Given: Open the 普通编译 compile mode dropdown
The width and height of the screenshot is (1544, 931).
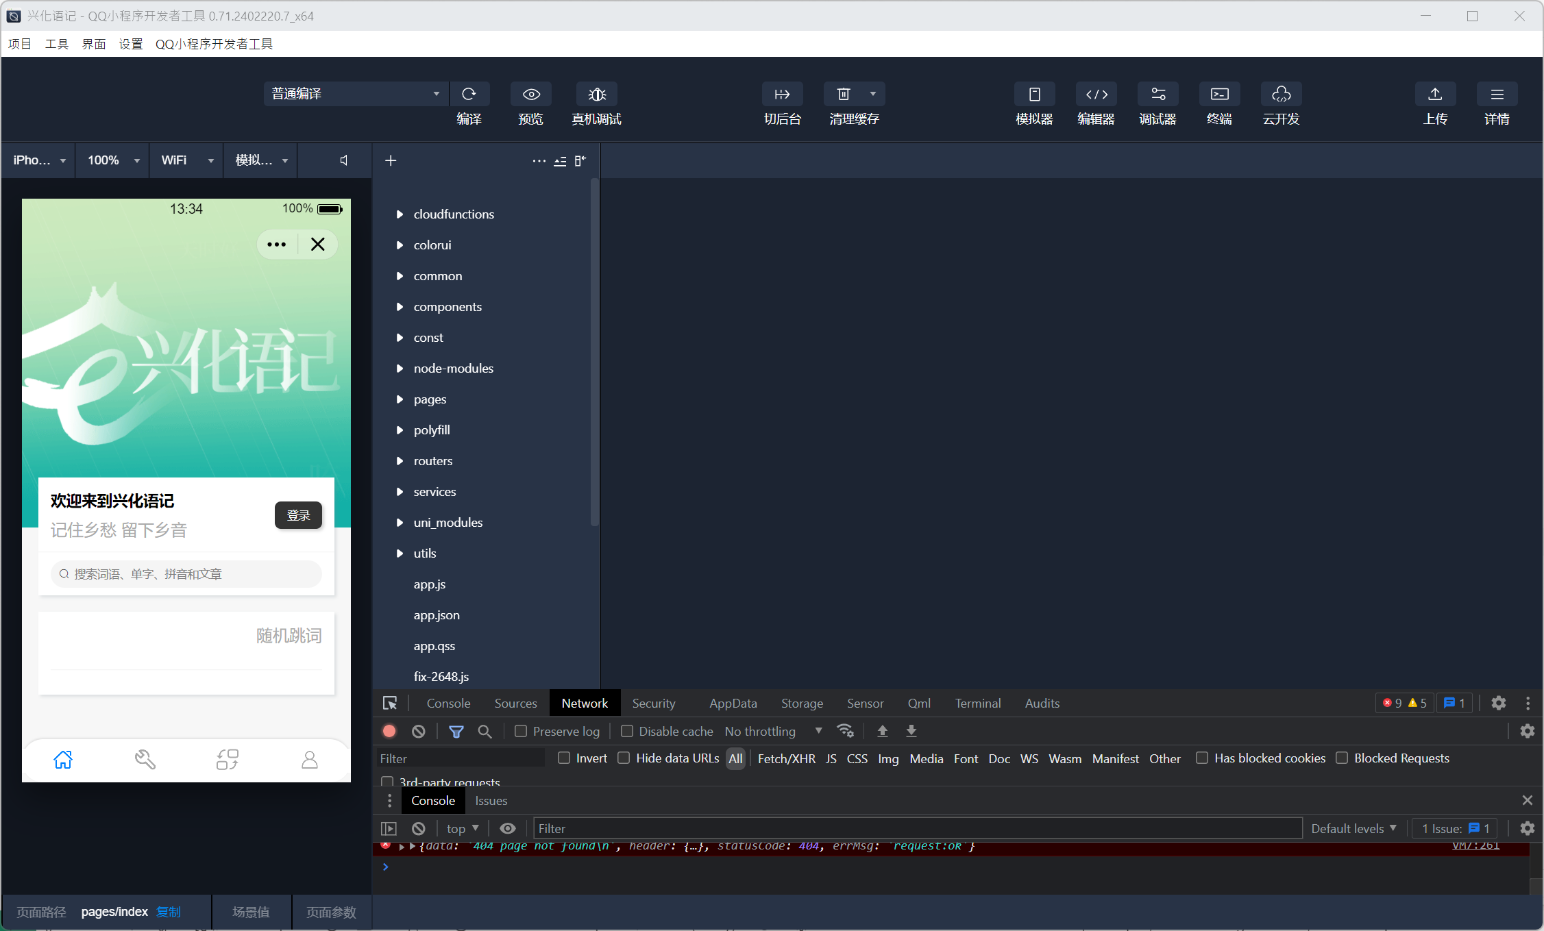Looking at the screenshot, I should click(x=355, y=94).
